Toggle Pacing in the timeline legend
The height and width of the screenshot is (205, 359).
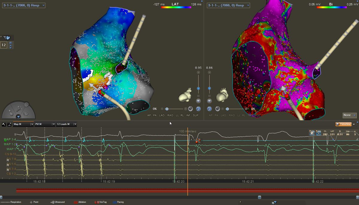tap(118, 202)
